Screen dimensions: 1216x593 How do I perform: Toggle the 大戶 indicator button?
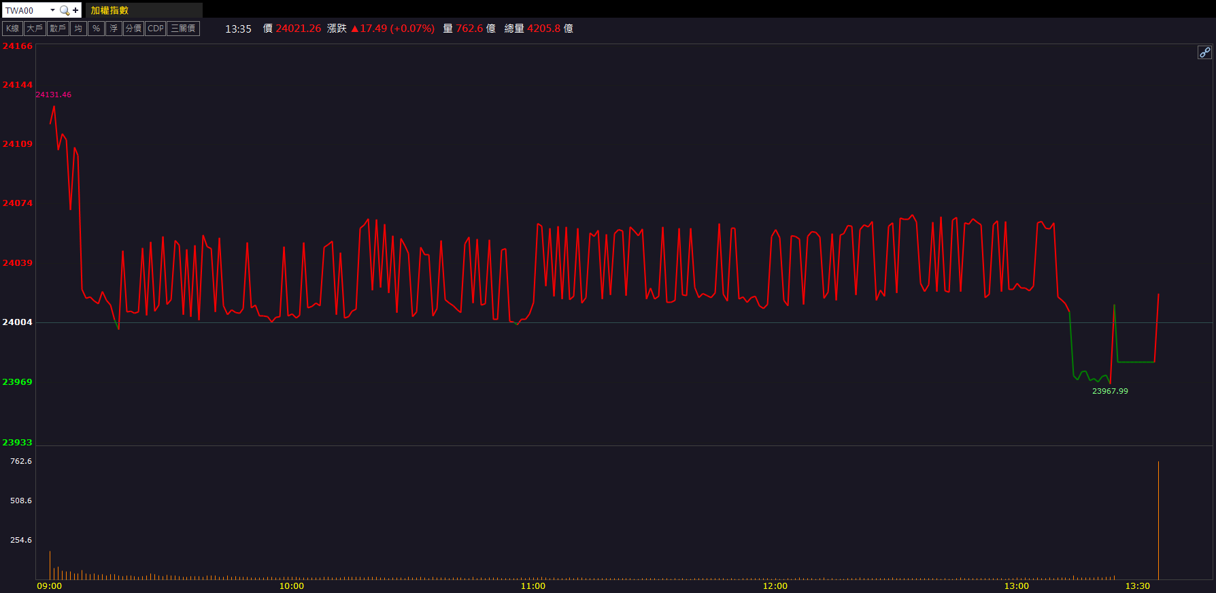[x=34, y=29]
